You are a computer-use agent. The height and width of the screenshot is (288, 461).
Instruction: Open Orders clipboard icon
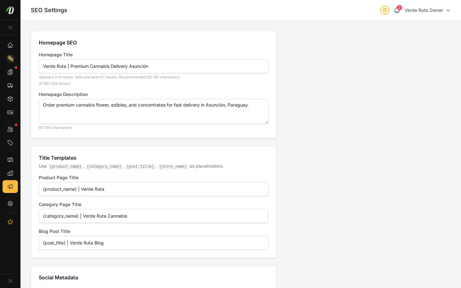pos(10,72)
